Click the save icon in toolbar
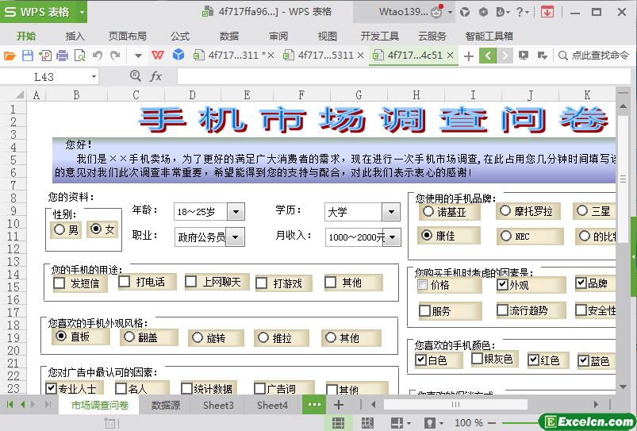 coord(27,56)
